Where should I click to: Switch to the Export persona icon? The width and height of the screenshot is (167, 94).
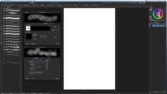[x=11, y=3]
